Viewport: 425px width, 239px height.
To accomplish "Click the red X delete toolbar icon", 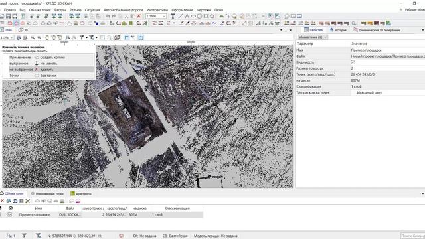I will pos(139,16).
